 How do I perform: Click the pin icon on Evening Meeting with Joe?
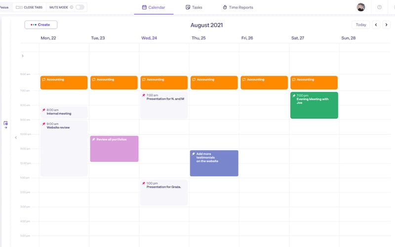294,95
